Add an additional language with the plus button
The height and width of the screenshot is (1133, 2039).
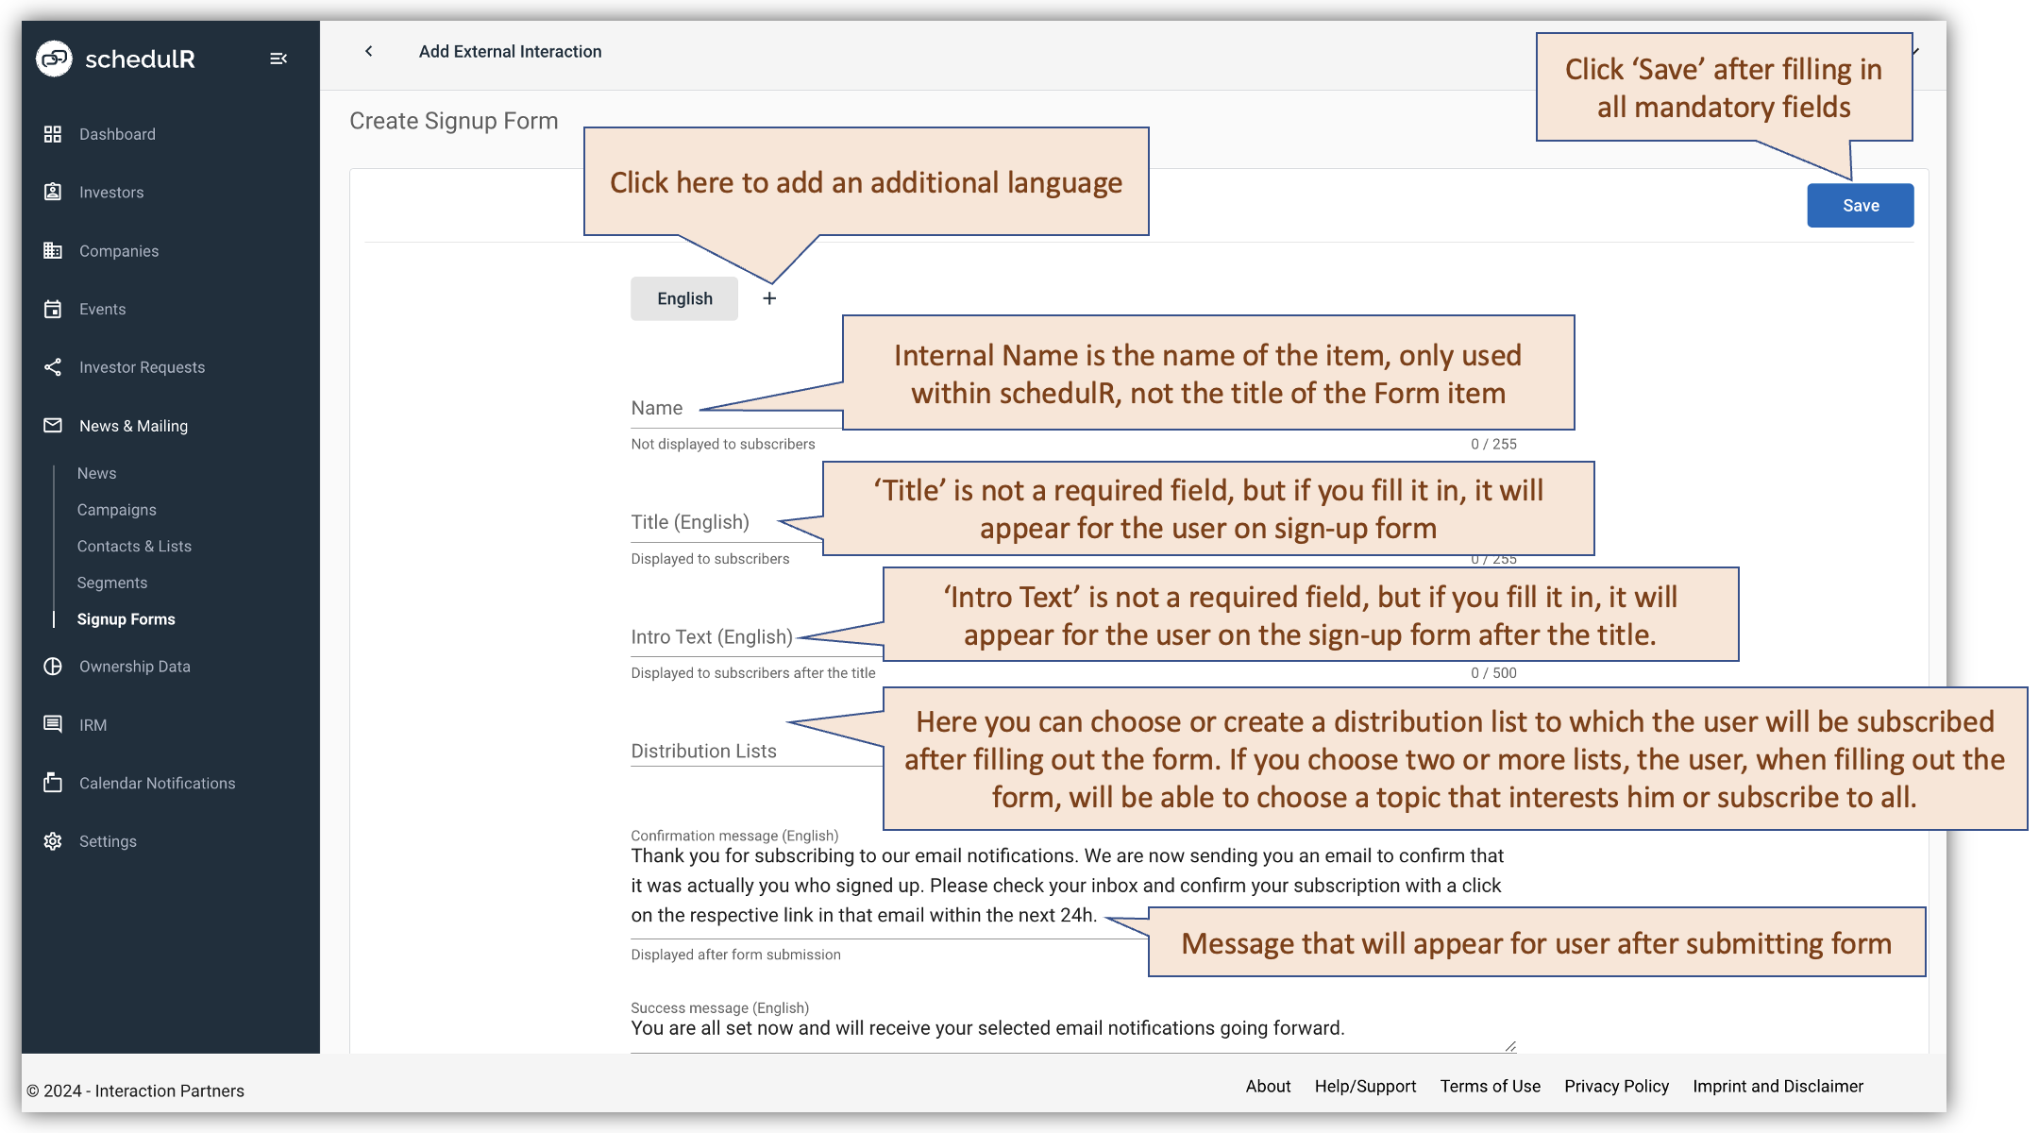pyautogui.click(x=769, y=298)
